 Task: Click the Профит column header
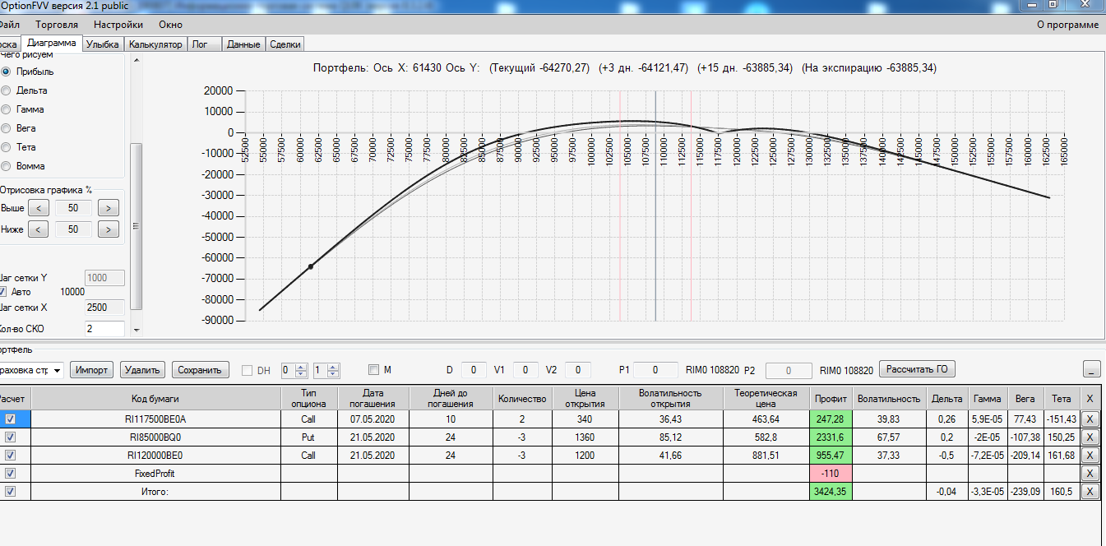click(831, 399)
